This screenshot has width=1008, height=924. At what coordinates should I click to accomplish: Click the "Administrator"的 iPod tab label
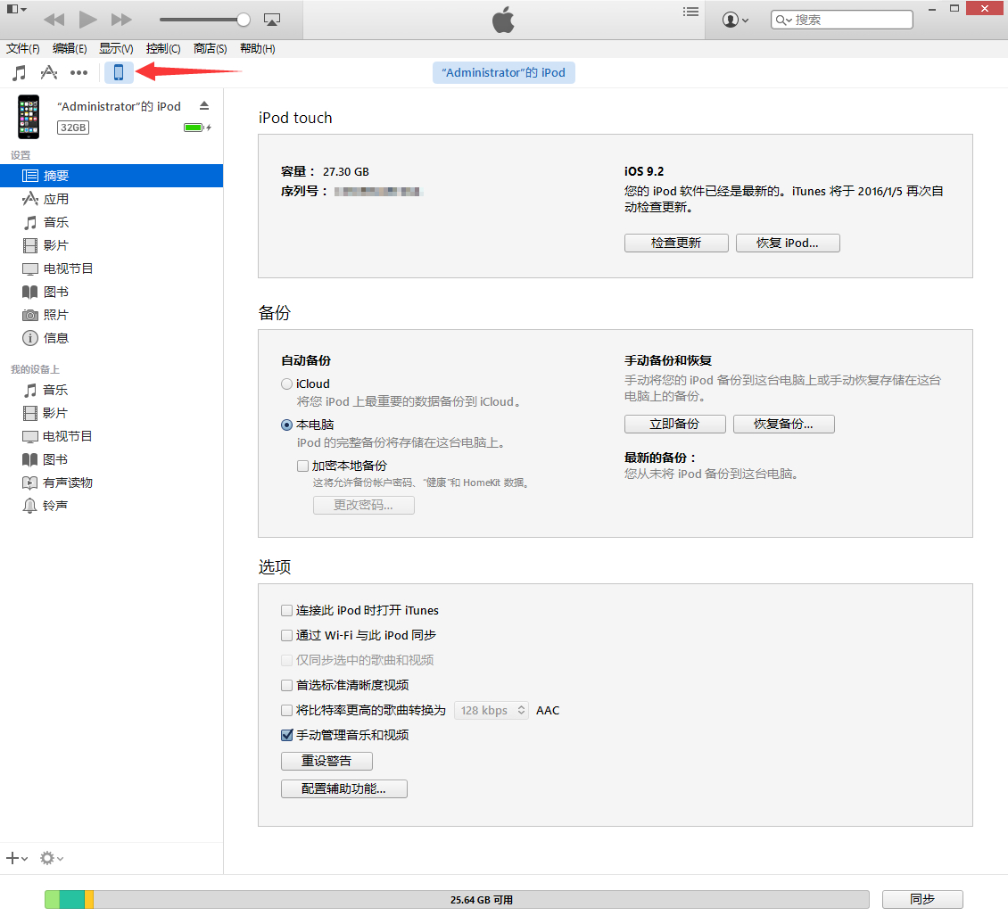(x=504, y=72)
